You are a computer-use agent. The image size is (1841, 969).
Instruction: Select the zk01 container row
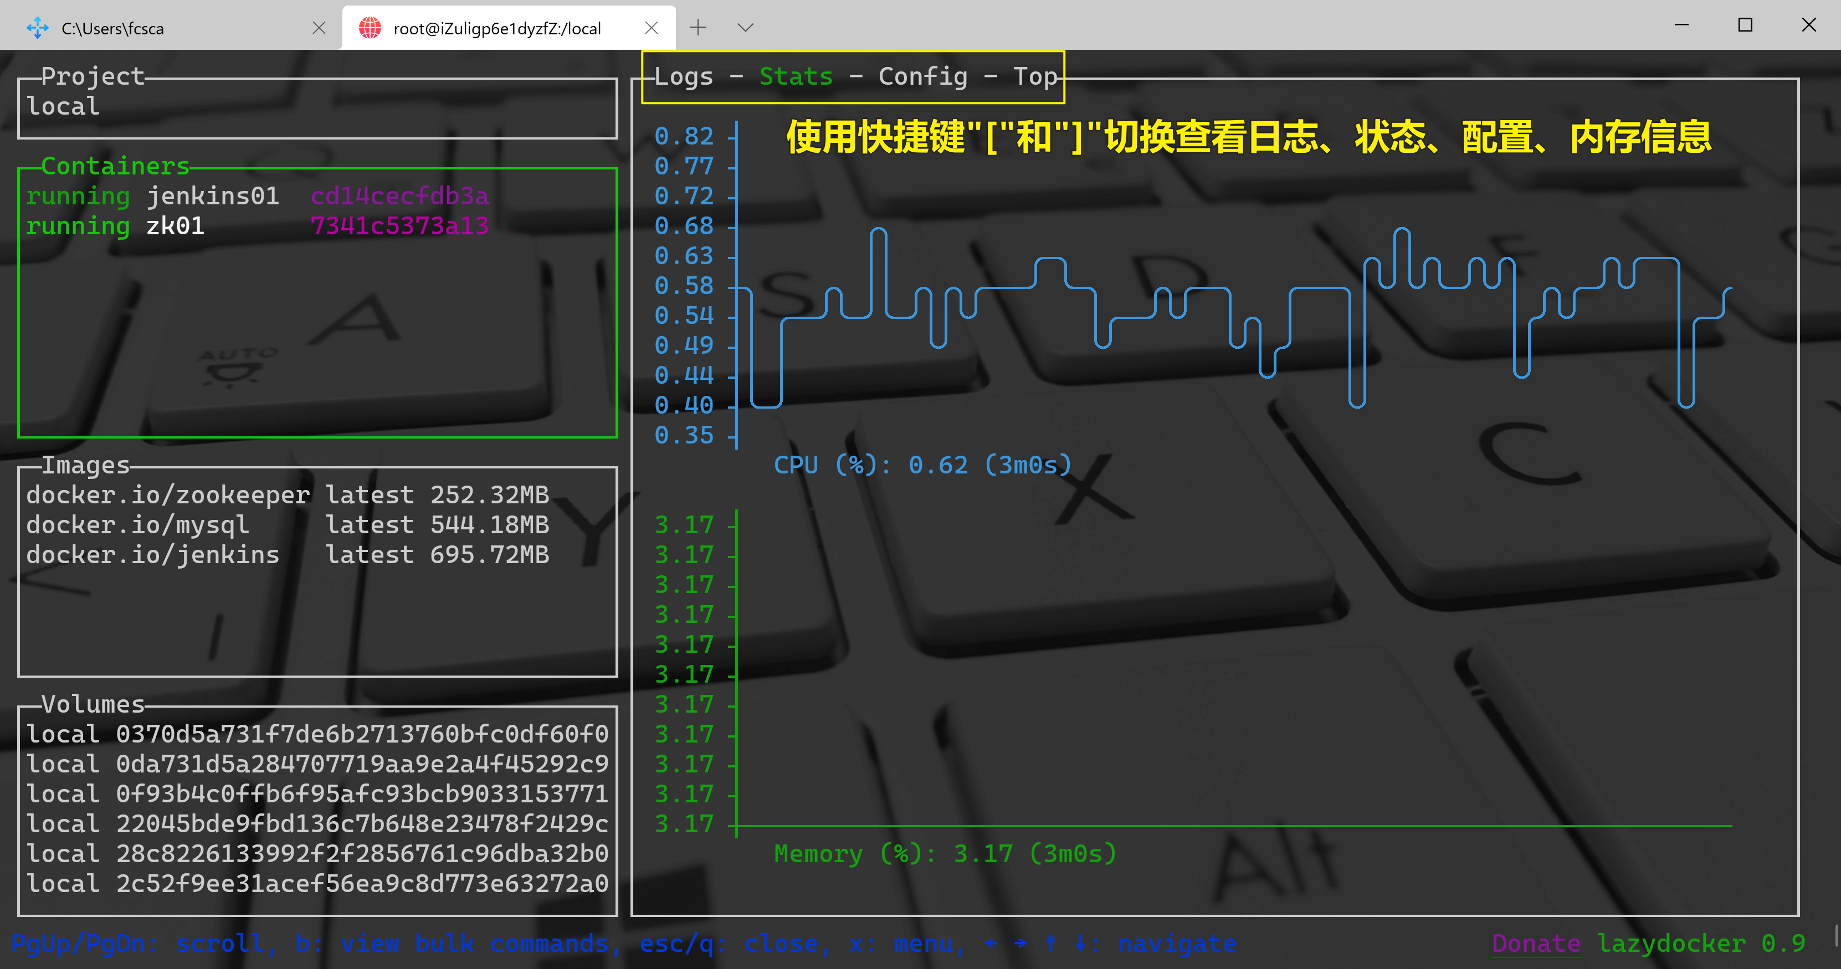tap(175, 226)
